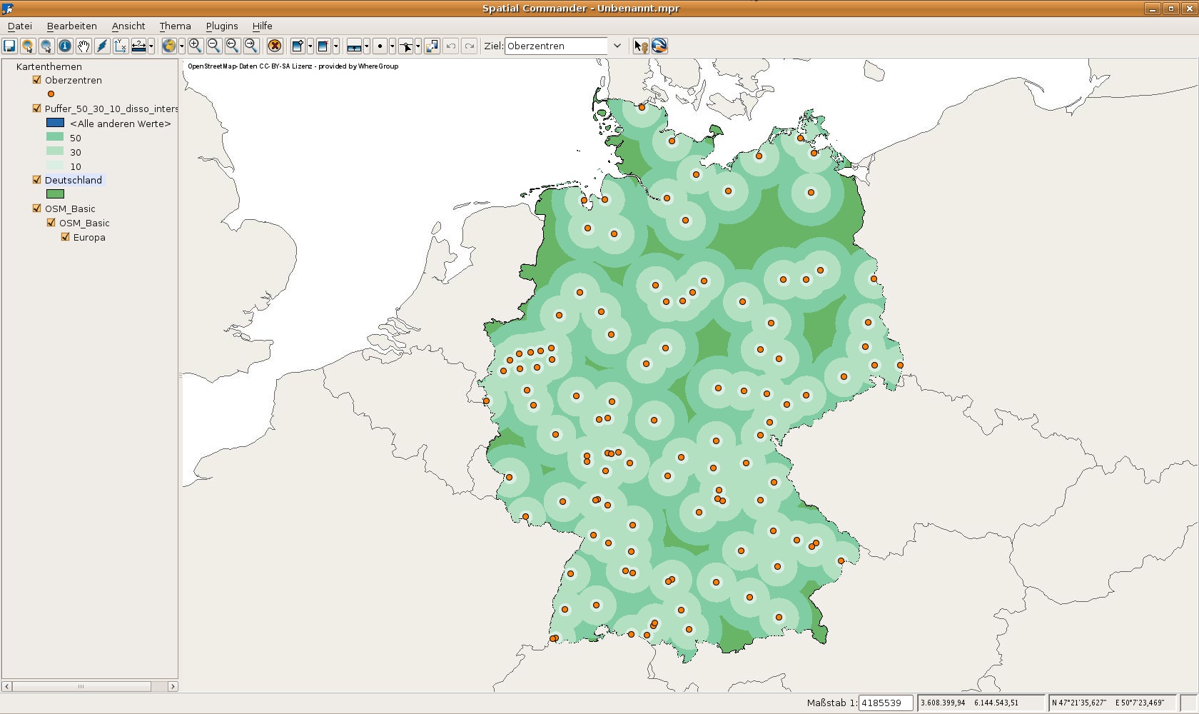Expand the globe tool dropdown arrow
Image resolution: width=1199 pixels, height=714 pixels.
(x=182, y=46)
